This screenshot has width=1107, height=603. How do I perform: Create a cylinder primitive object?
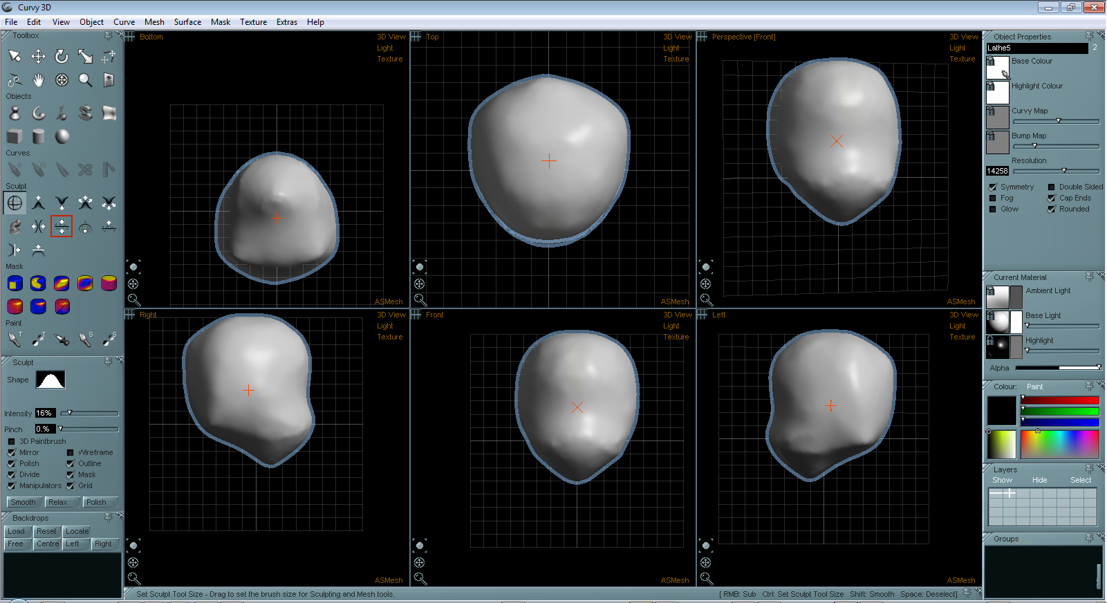click(x=38, y=136)
